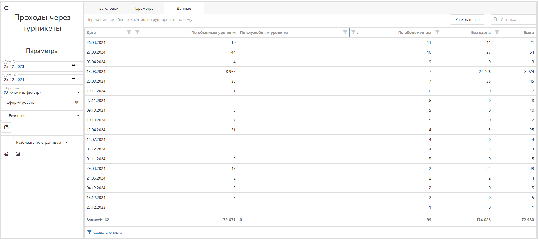Switch to the Заголовок tab
539x240 pixels.
[109, 8]
